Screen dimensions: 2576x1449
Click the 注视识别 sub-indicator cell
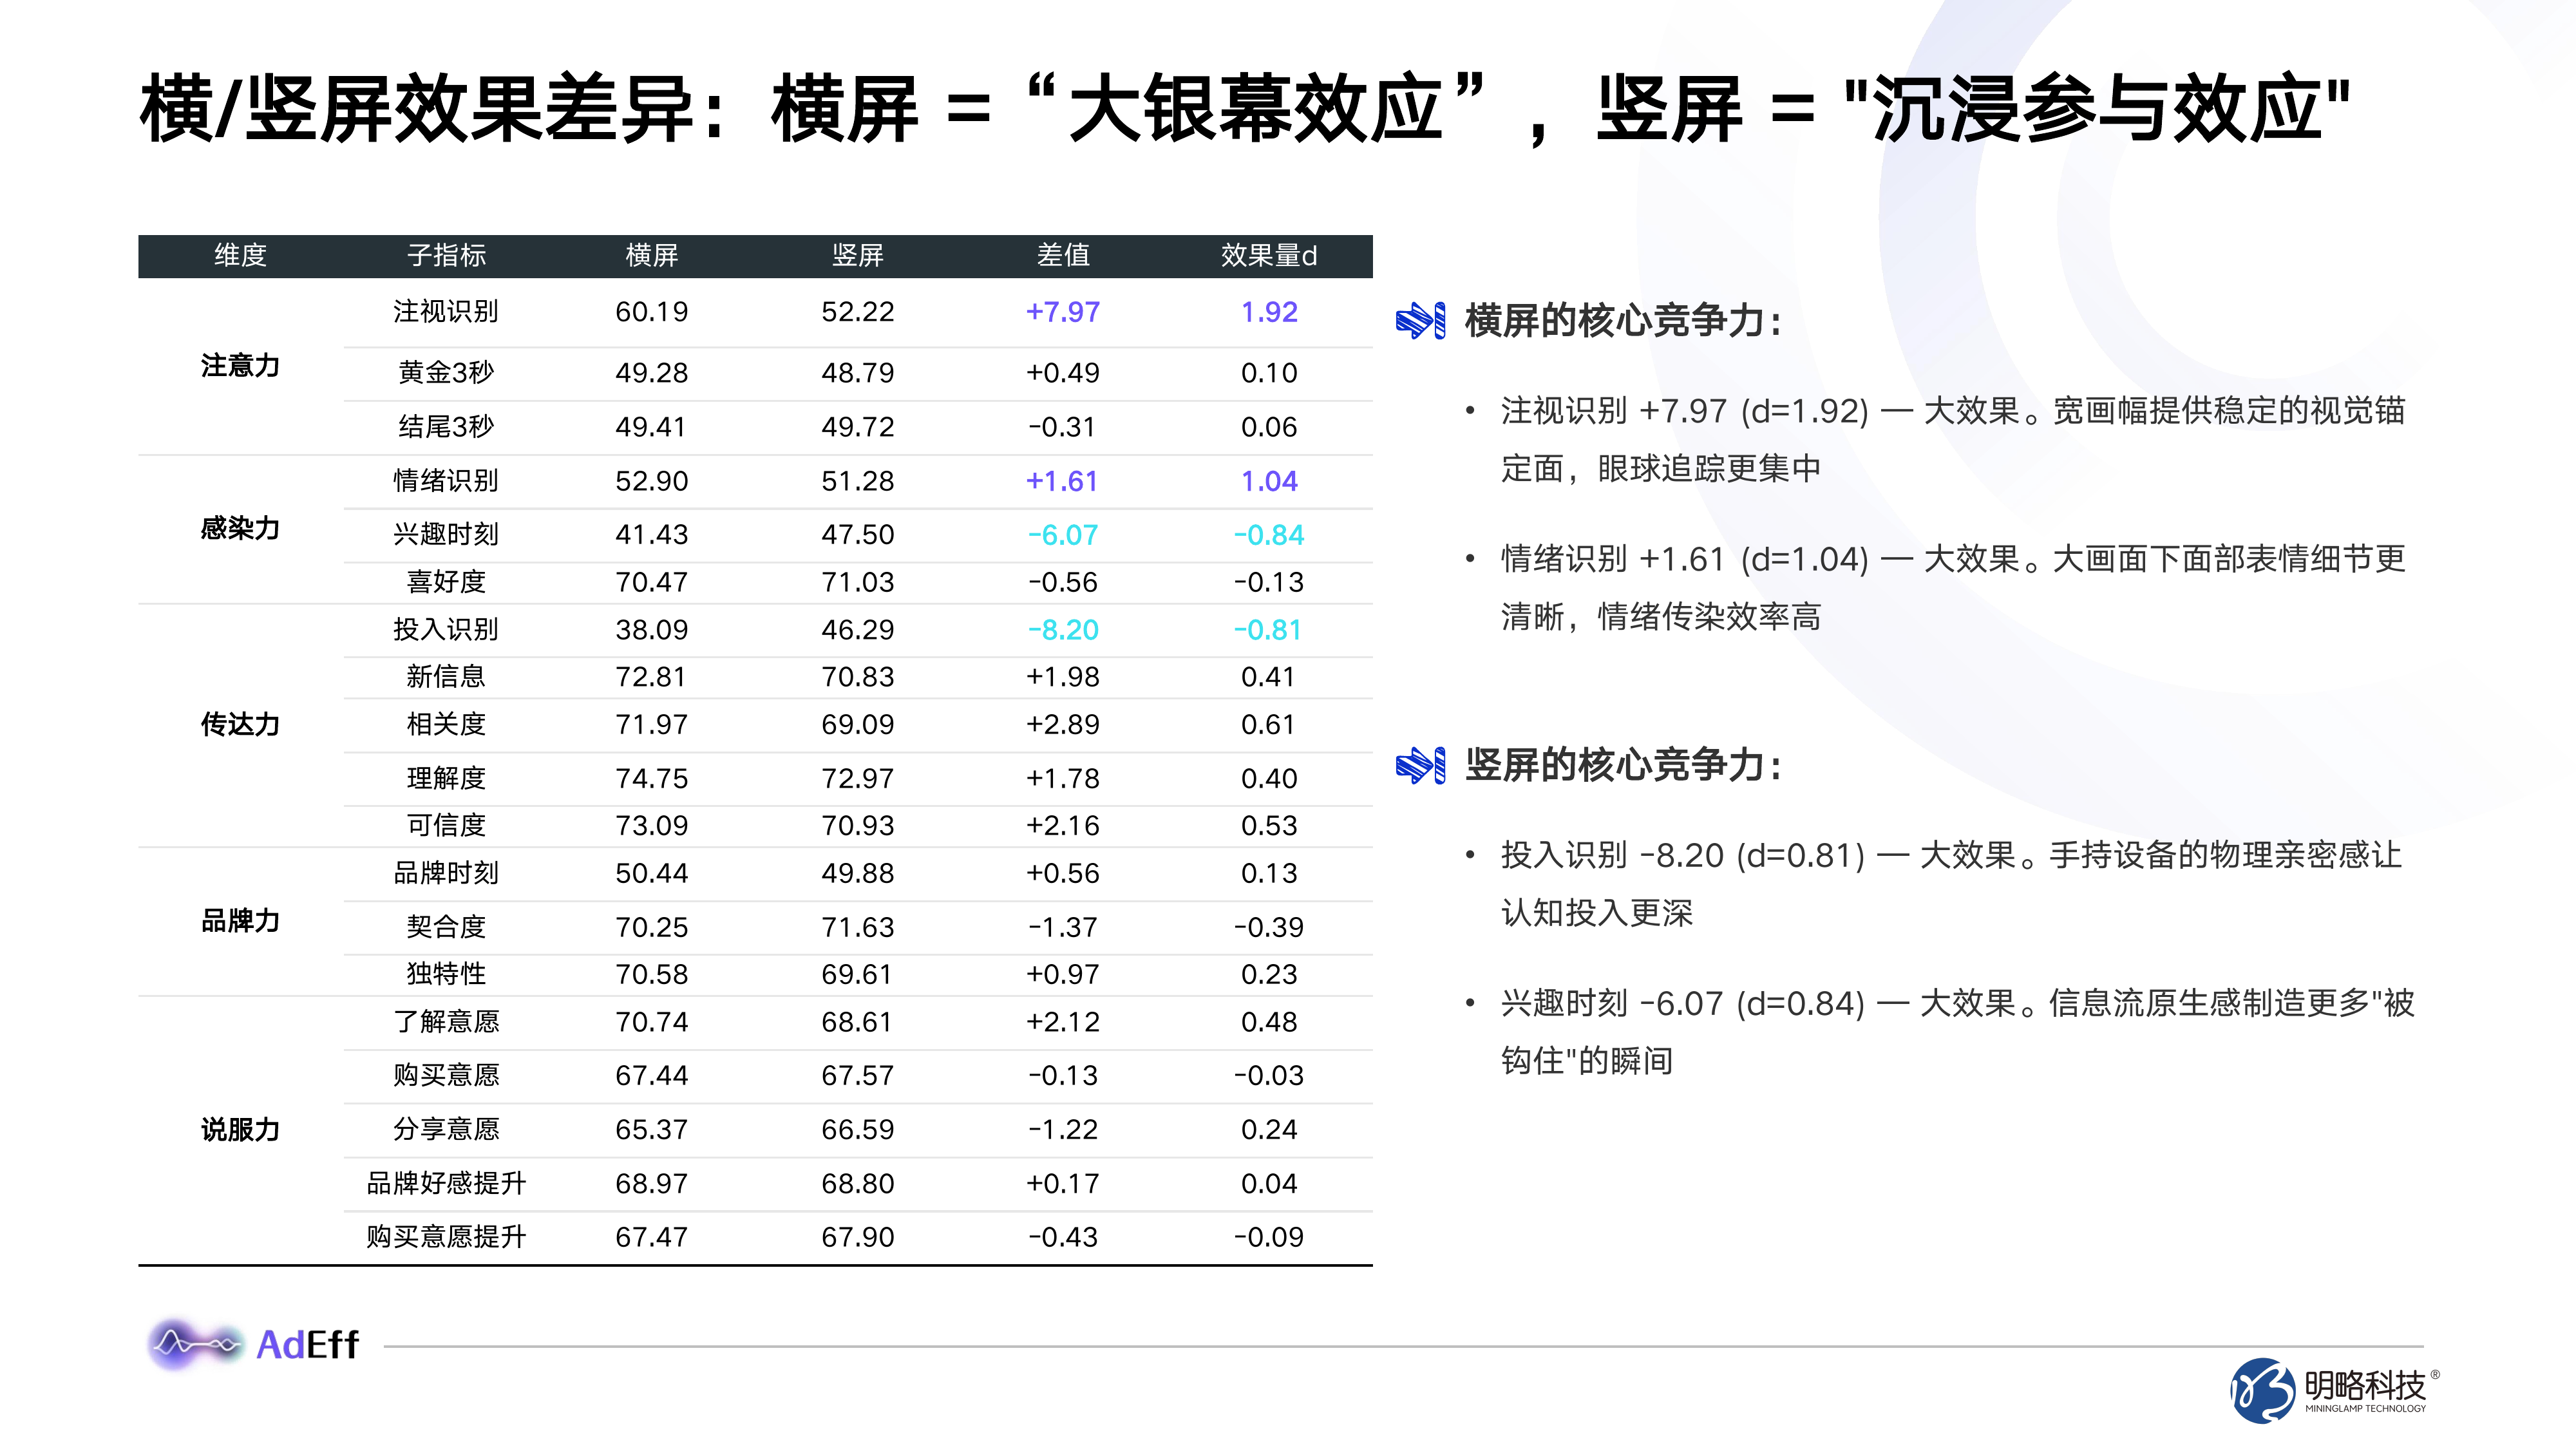[x=446, y=312]
